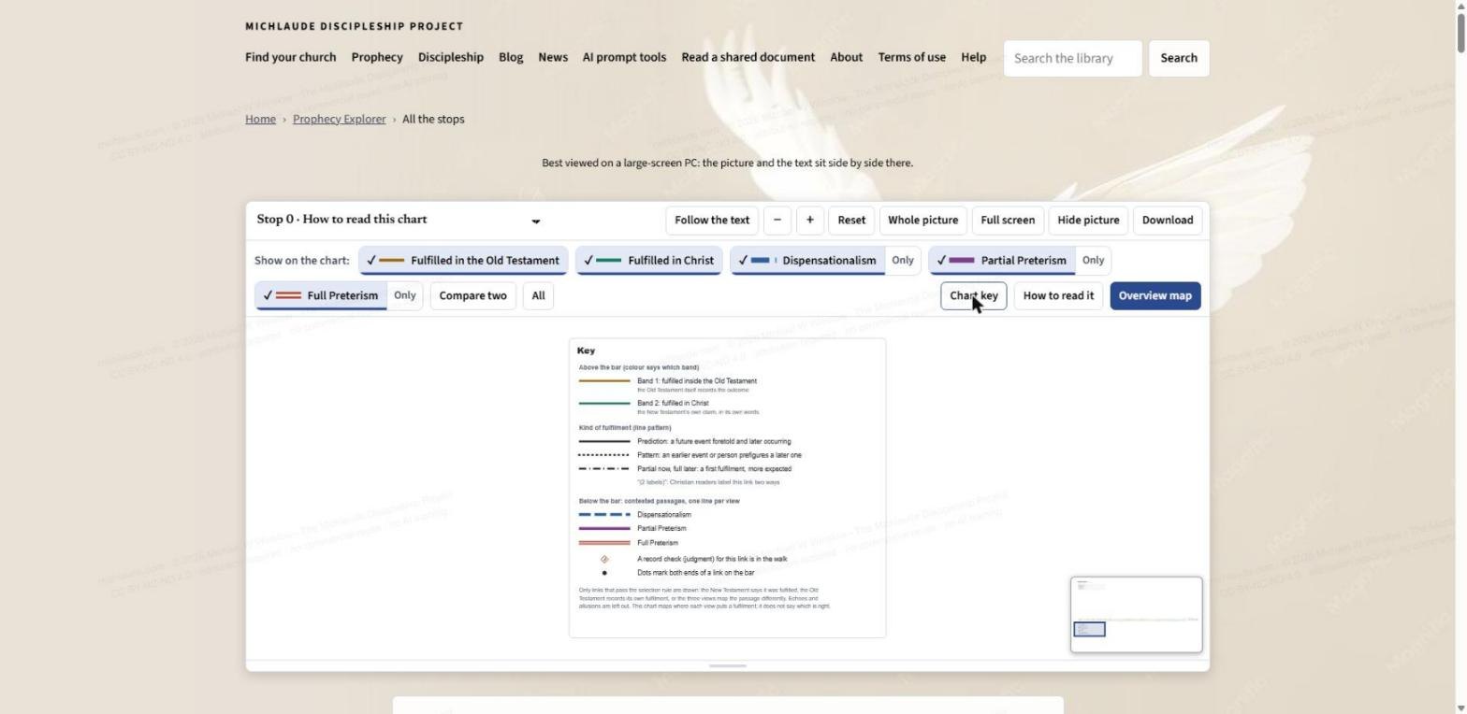Toggle Full Preterism layer visibility
Image resolution: width=1467 pixels, height=714 pixels.
[321, 295]
